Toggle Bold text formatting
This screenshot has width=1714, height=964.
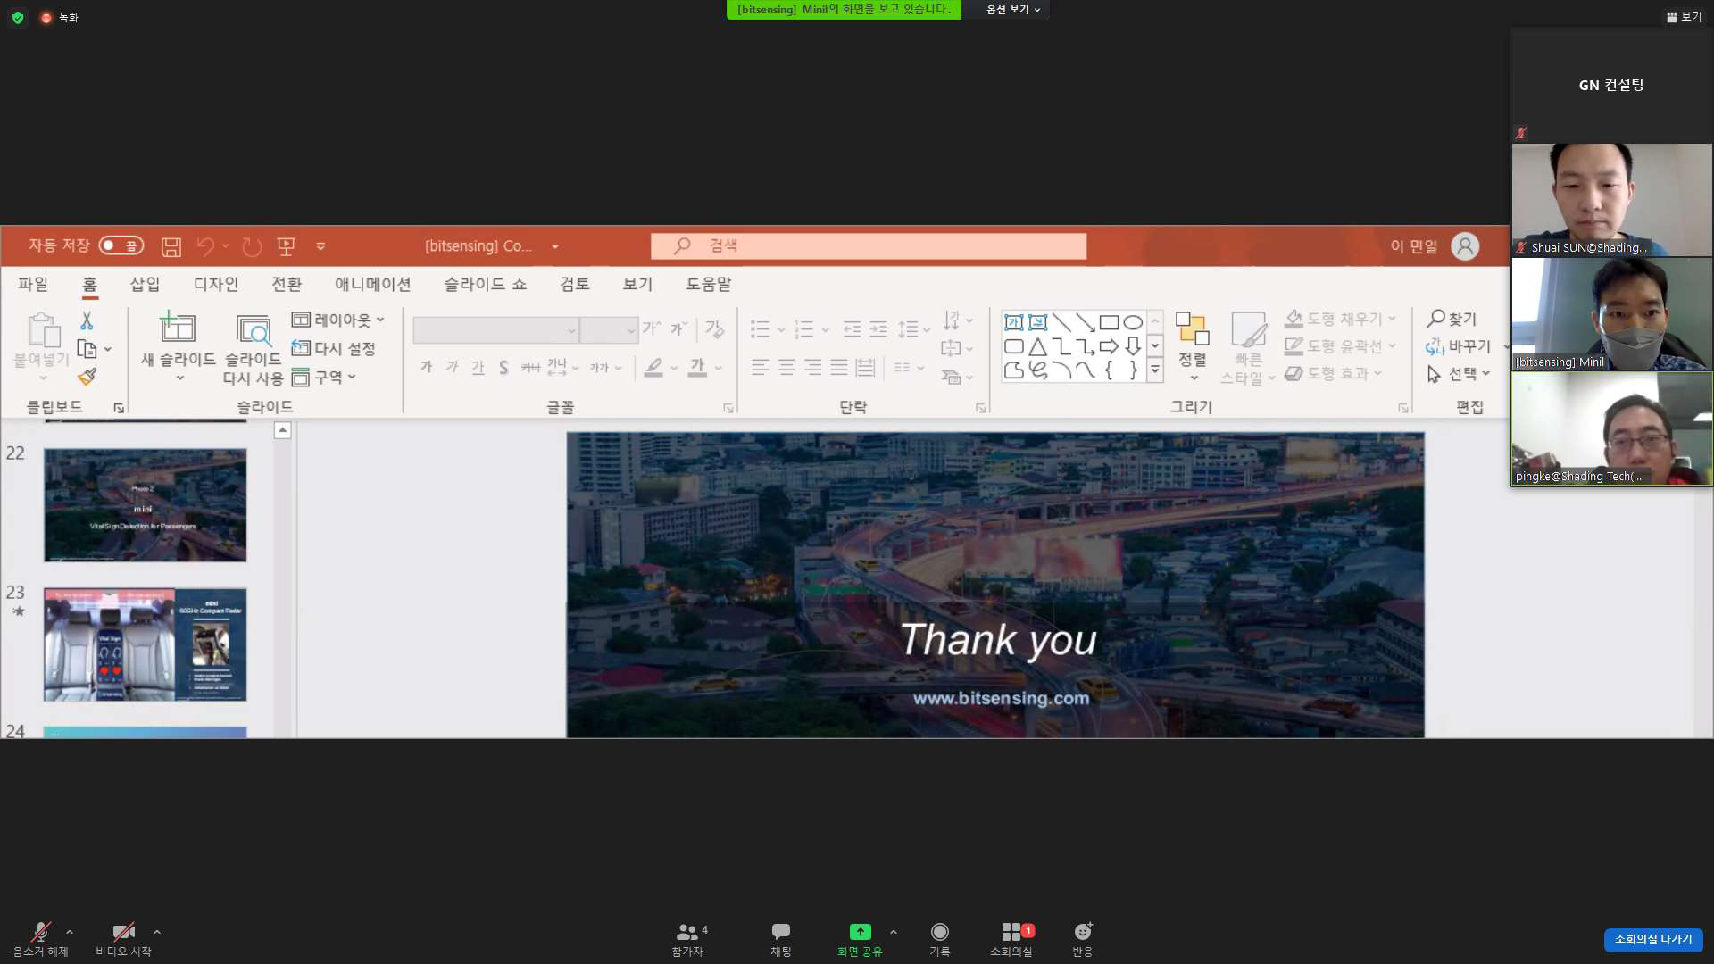426,367
